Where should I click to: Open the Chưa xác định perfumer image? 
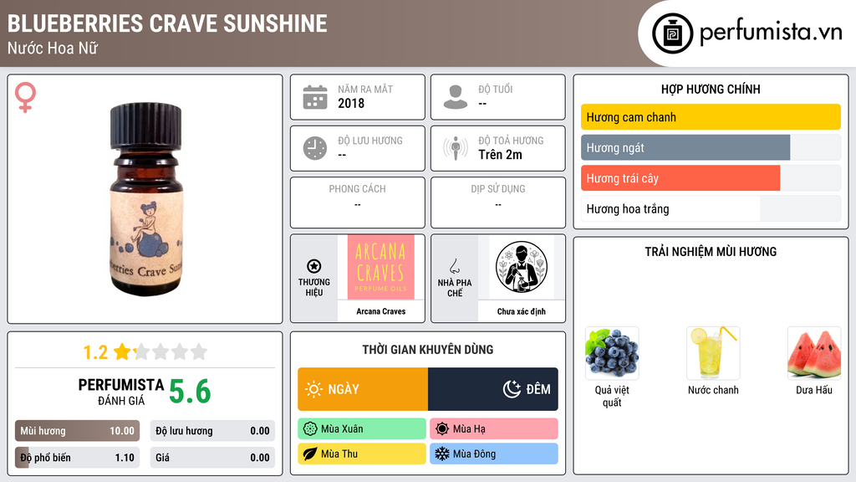[x=522, y=267]
